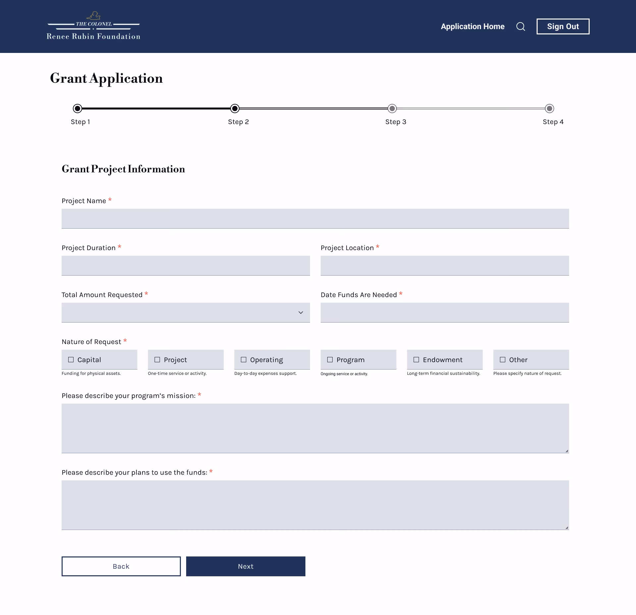The width and height of the screenshot is (636, 615).
Task: Check the Capital checkbox
Action: [71, 360]
